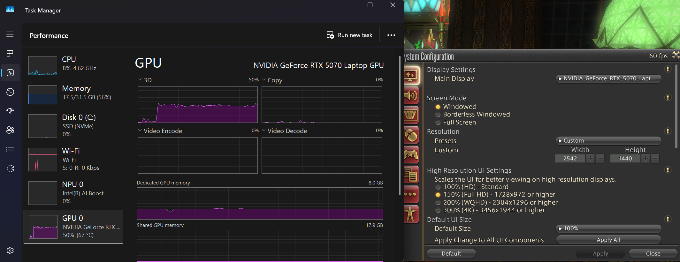Open the Main Display dropdown

(x=608, y=79)
